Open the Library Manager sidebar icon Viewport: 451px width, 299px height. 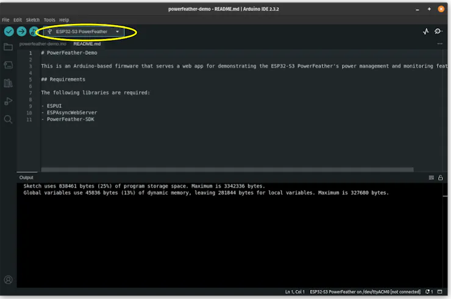(8, 83)
